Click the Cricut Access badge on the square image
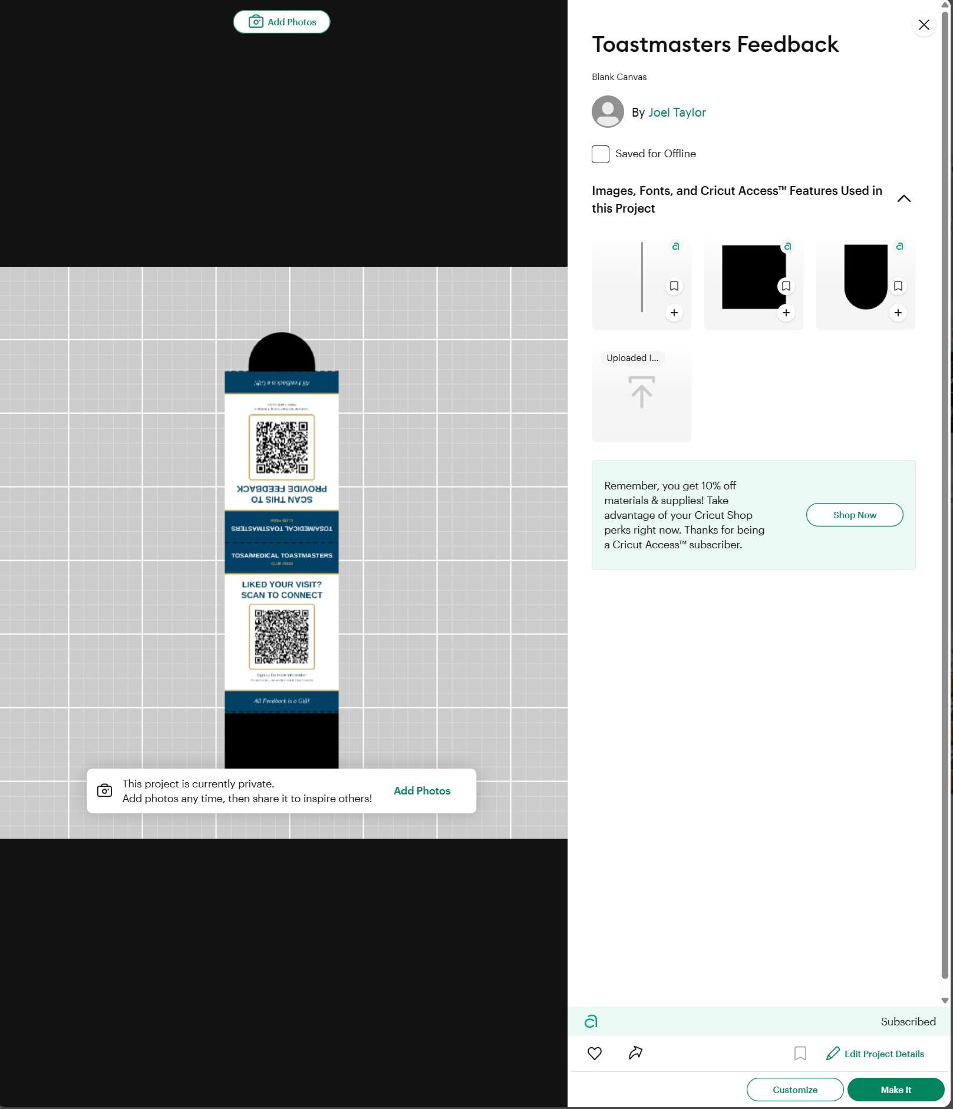953x1109 pixels. 787,246
